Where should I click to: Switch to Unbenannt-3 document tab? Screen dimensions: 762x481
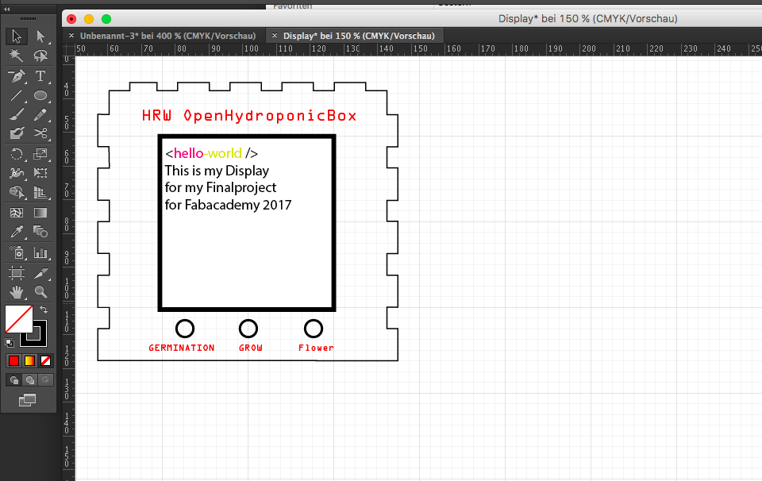(x=167, y=36)
